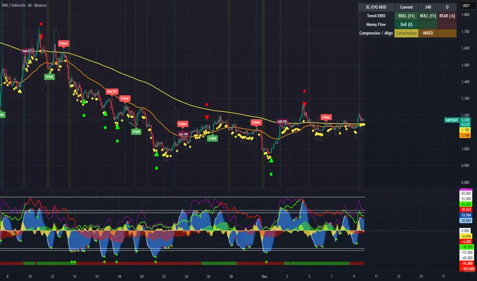Click the yellow Compression cell
Viewport: 477px width, 281px height.
[406, 33]
